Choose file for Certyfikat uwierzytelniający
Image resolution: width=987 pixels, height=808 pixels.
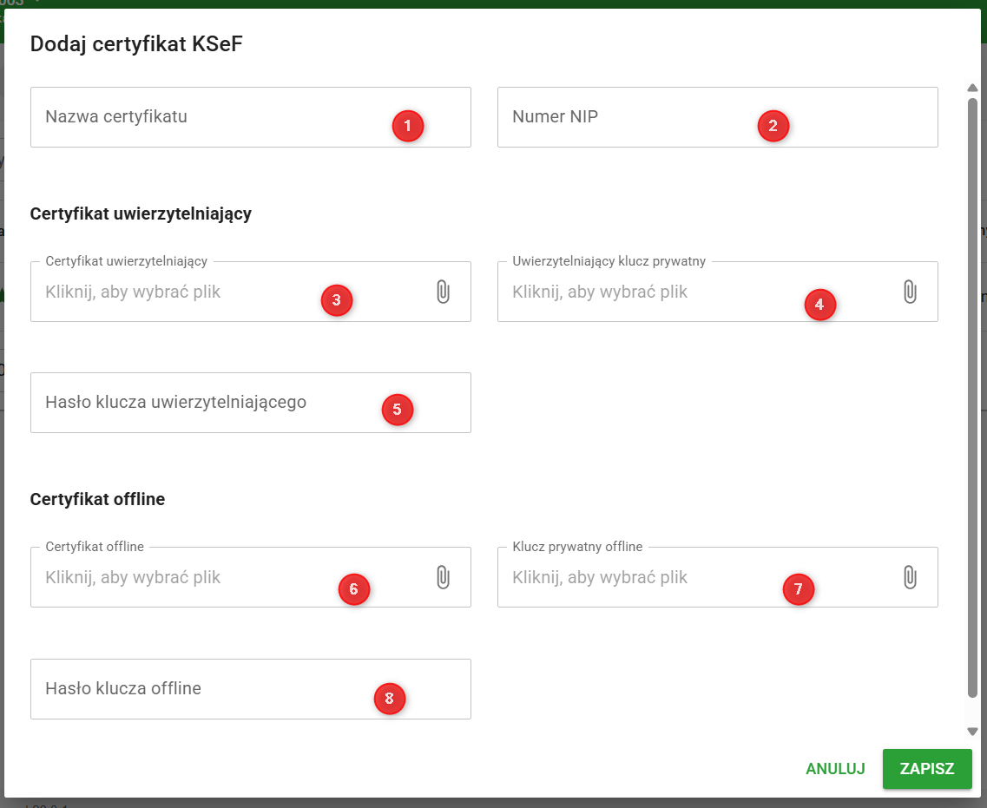point(174,292)
